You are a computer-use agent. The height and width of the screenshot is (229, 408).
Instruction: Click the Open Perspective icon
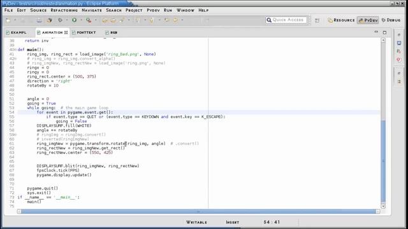(x=317, y=20)
